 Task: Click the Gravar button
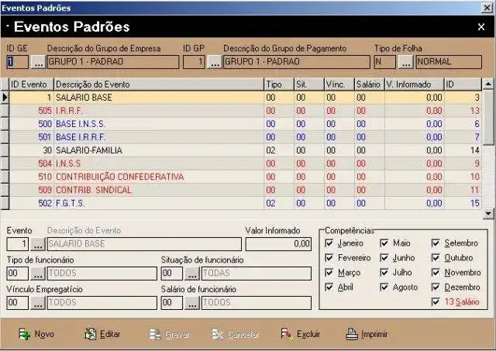(x=169, y=334)
